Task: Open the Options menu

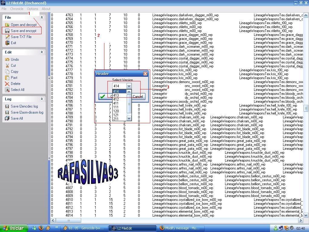Action: pyautogui.click(x=33, y=9)
